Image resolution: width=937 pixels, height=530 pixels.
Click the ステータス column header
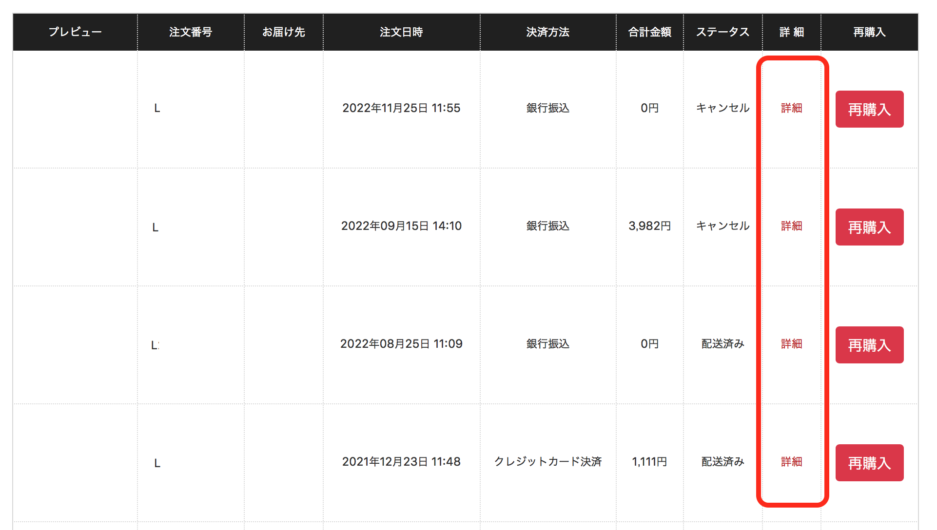click(x=722, y=32)
